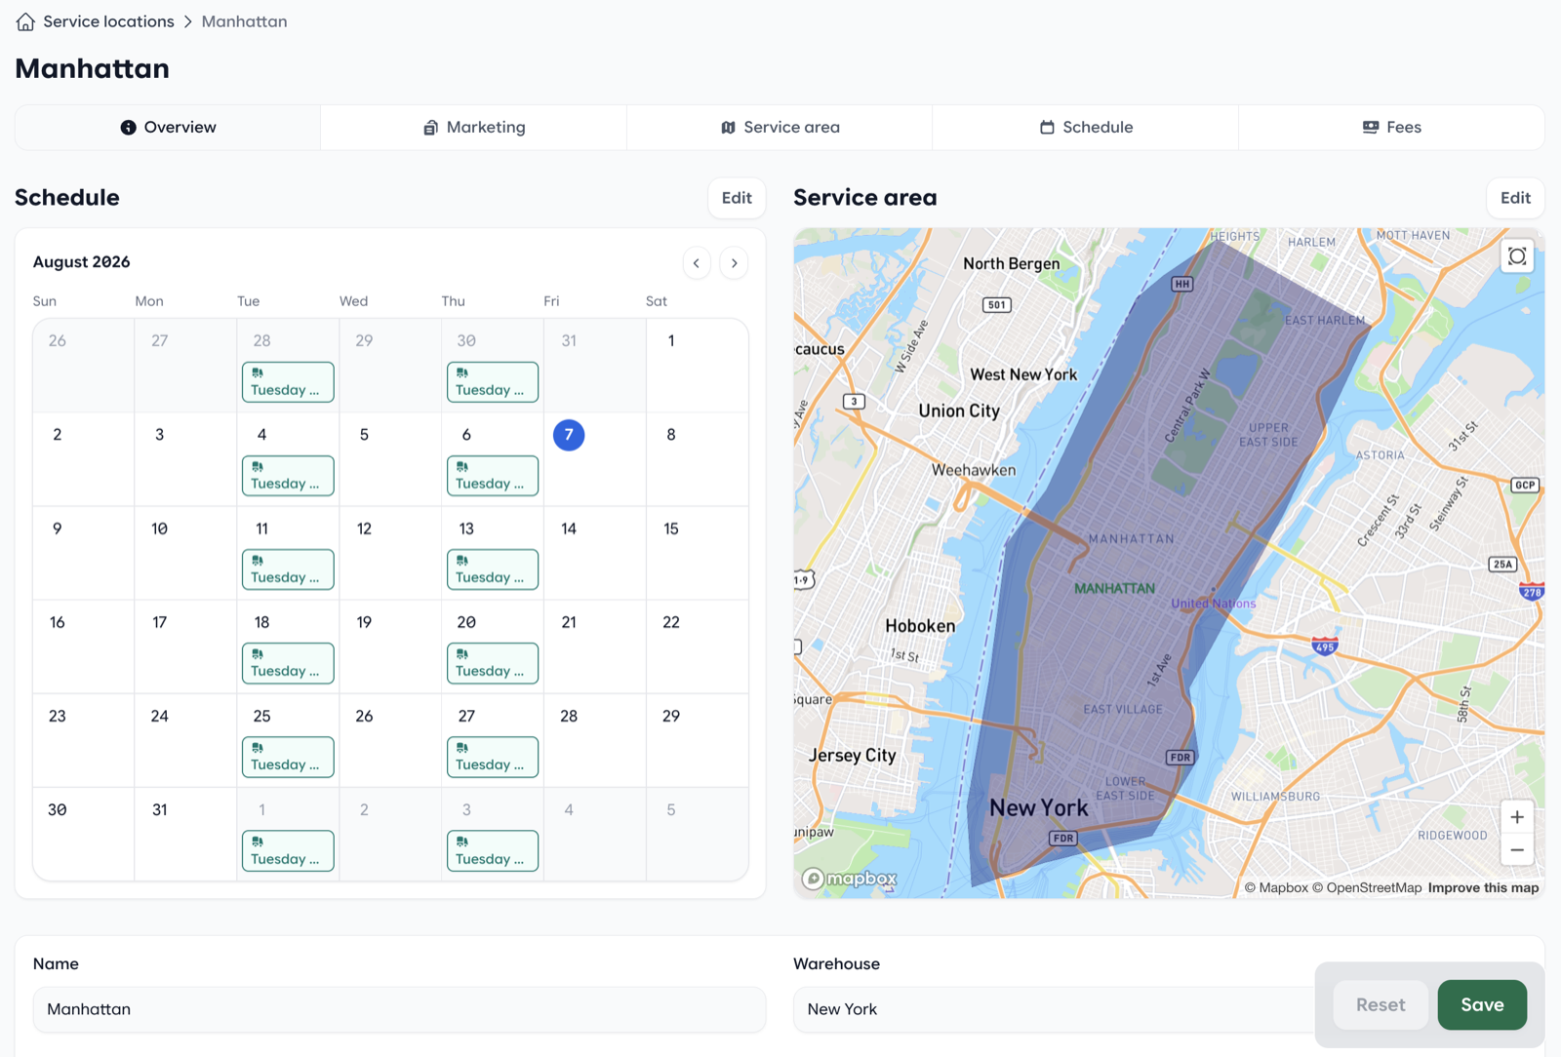Open the Service area tab
Image resolution: width=1561 pixels, height=1057 pixels.
(x=780, y=128)
